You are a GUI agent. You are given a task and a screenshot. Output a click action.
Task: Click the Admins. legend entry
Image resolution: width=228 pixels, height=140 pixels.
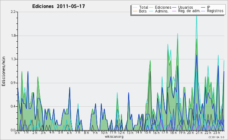coord(159,11)
